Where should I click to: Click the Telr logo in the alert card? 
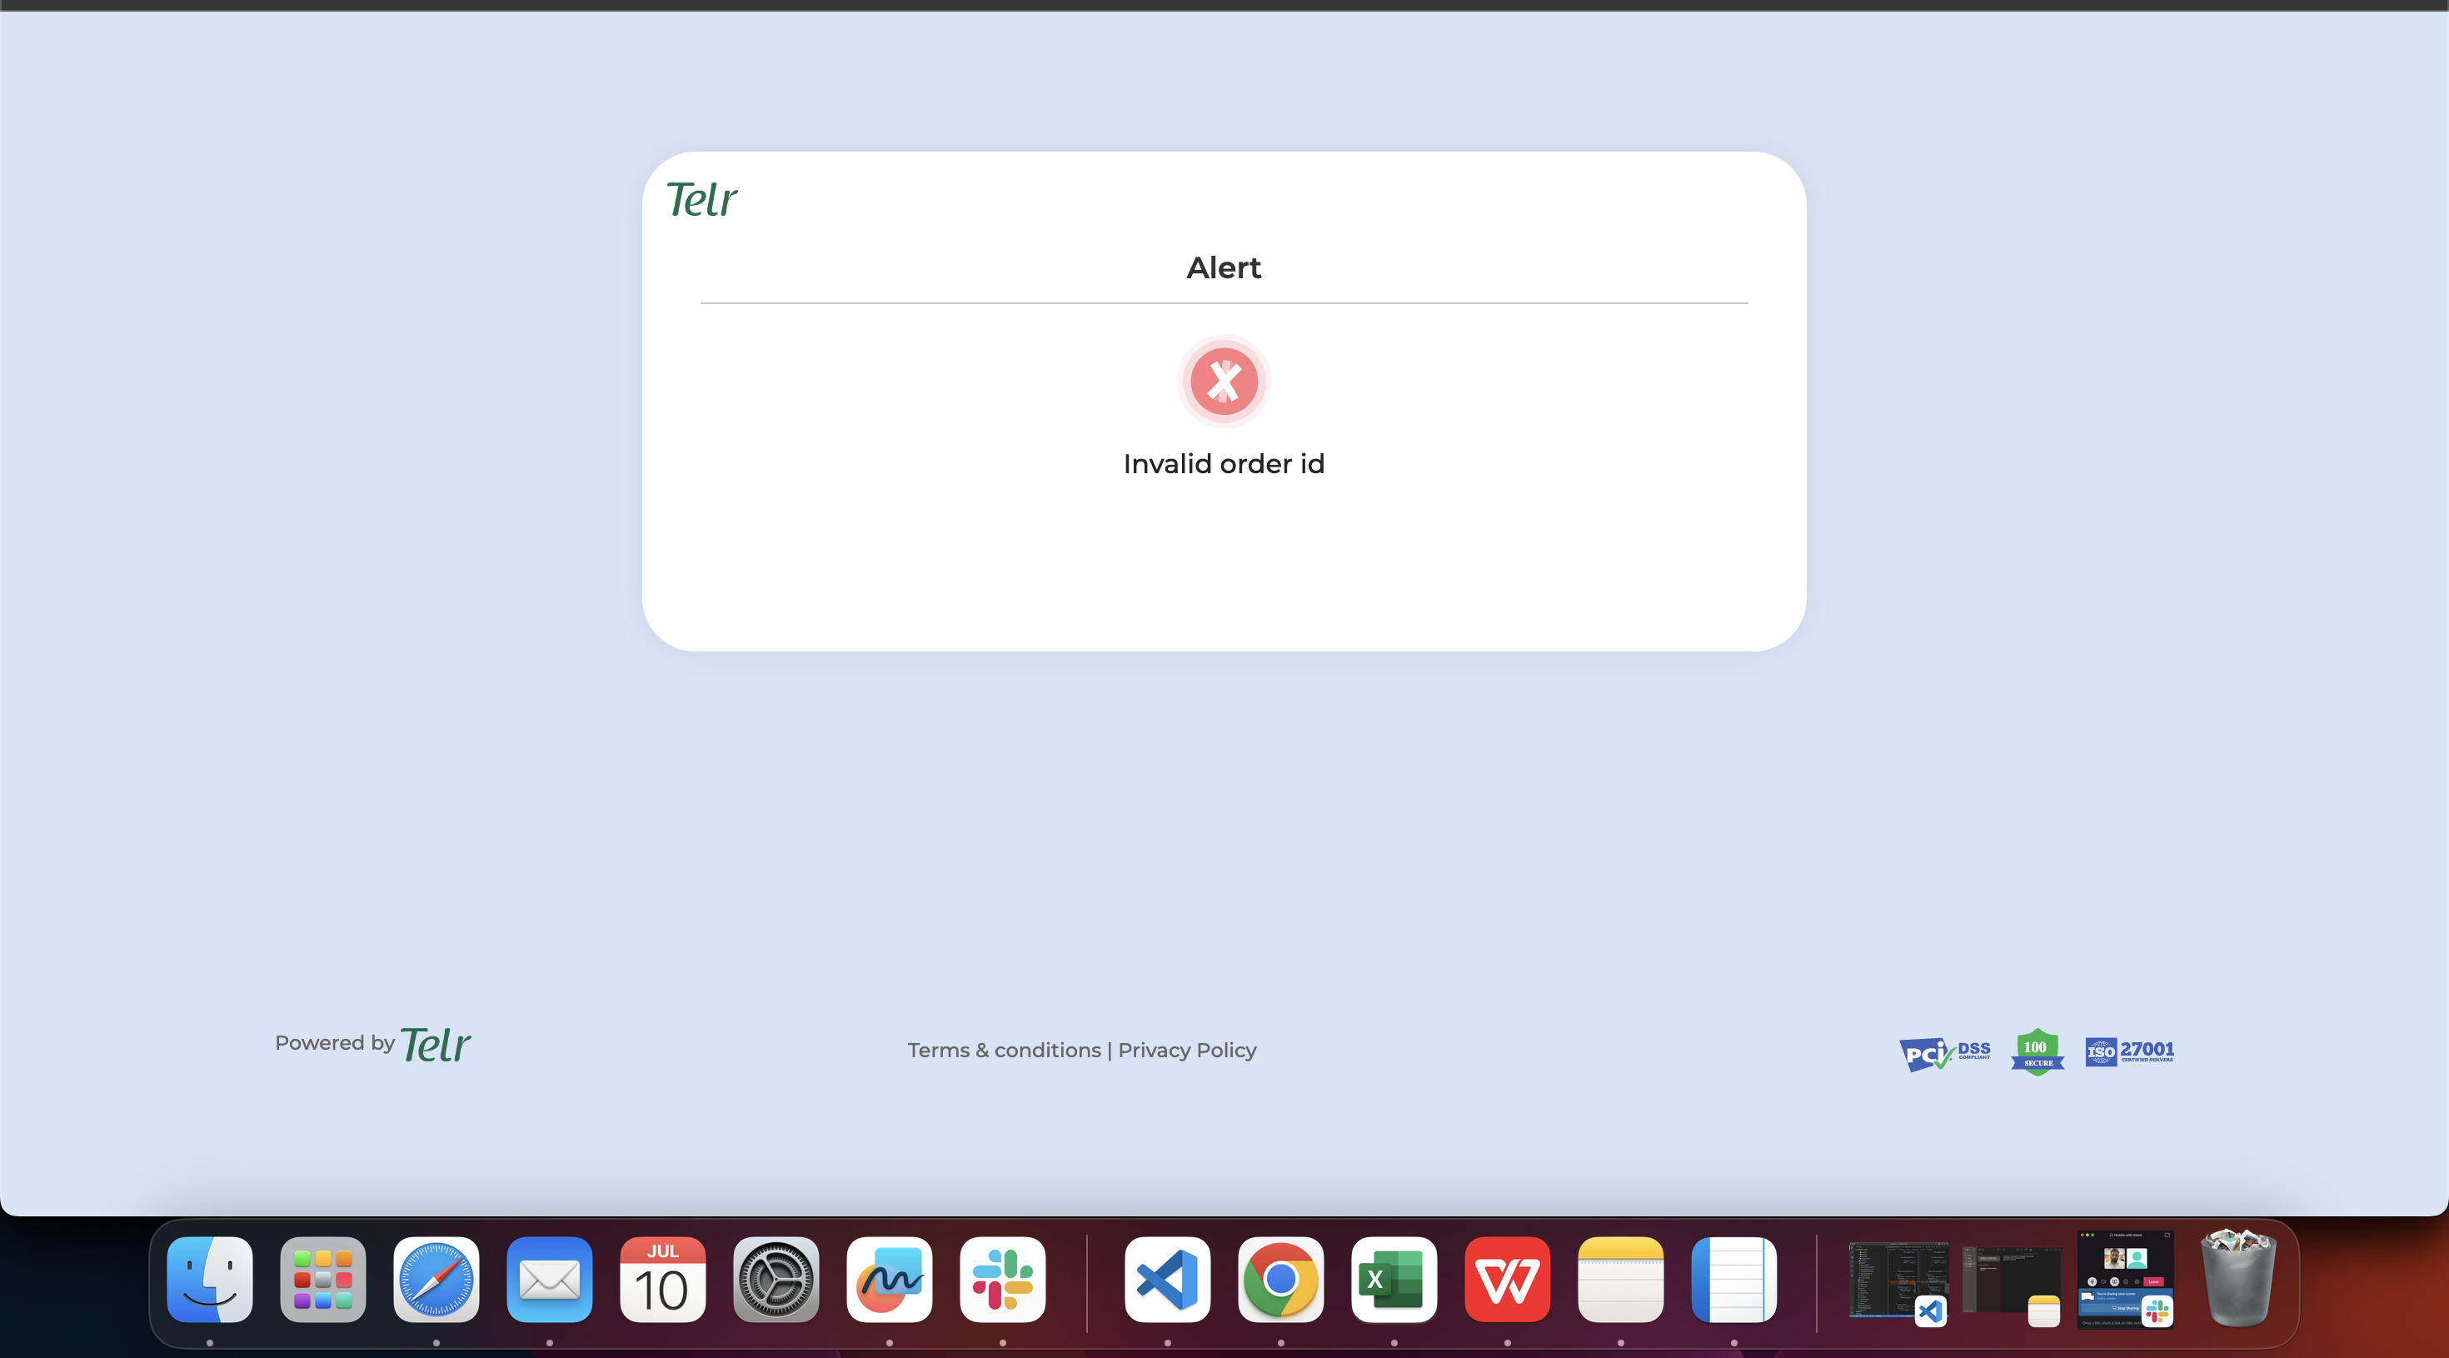701,200
